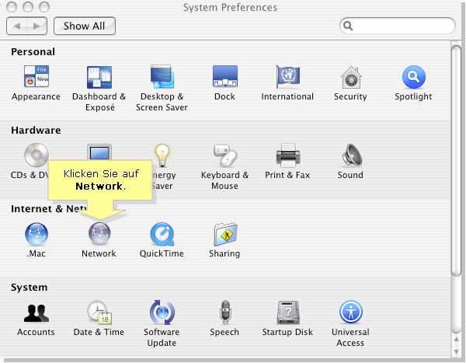Open Dashboard & Exposé preferences
Viewport: 466px width, 363px height.
[x=99, y=77]
